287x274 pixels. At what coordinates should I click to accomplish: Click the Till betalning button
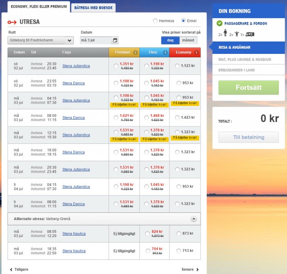(x=248, y=137)
